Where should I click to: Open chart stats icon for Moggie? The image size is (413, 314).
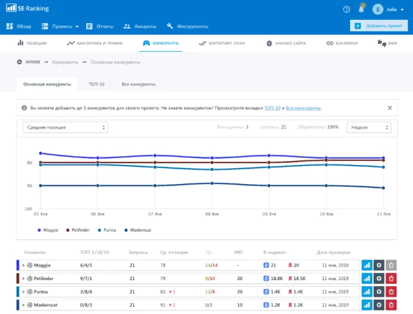pos(367,265)
